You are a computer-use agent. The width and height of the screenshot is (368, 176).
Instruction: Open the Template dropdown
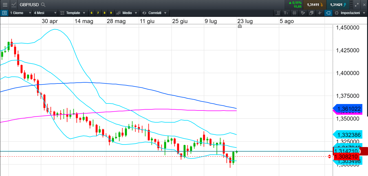[73, 13]
